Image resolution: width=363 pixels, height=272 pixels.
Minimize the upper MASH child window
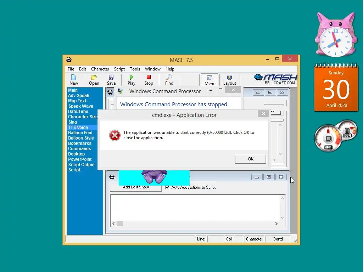pyautogui.click(x=258, y=92)
